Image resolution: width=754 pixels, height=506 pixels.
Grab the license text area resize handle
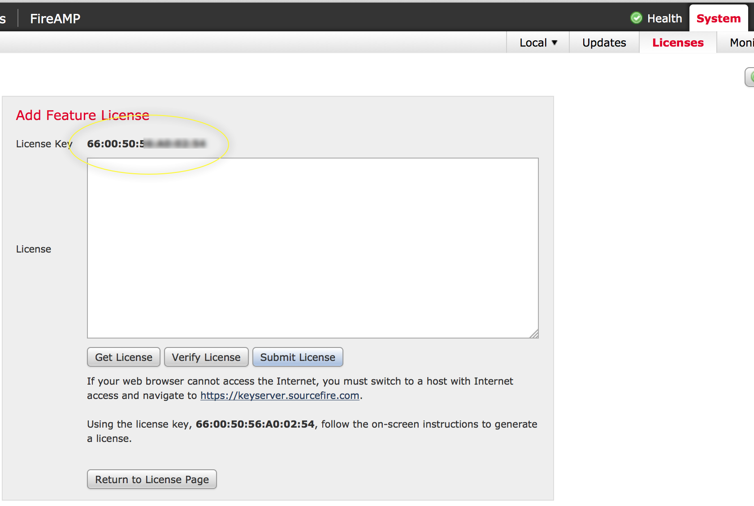[534, 334]
